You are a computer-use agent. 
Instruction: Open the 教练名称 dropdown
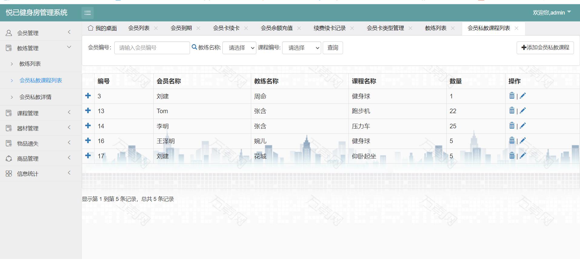pyautogui.click(x=239, y=48)
